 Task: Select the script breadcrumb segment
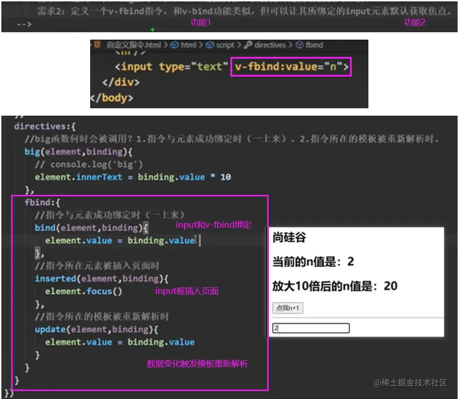(225, 45)
